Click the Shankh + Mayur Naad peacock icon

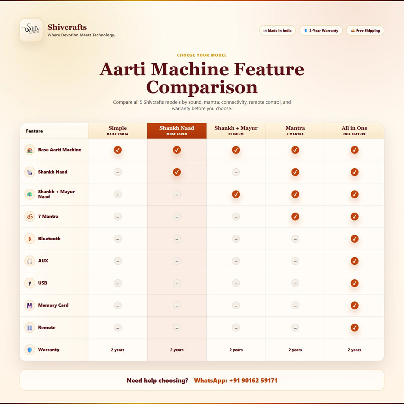[30, 194]
